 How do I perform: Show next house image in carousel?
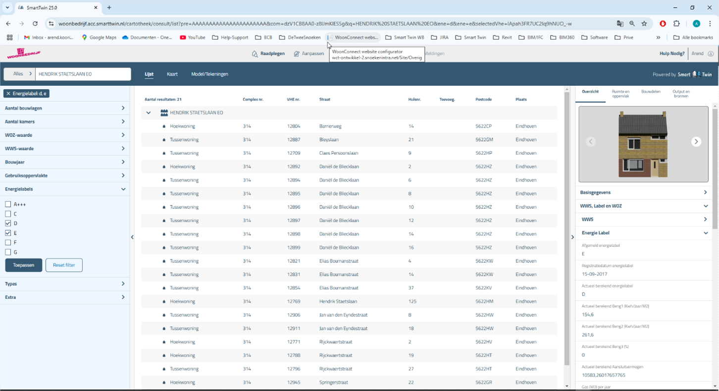point(696,142)
